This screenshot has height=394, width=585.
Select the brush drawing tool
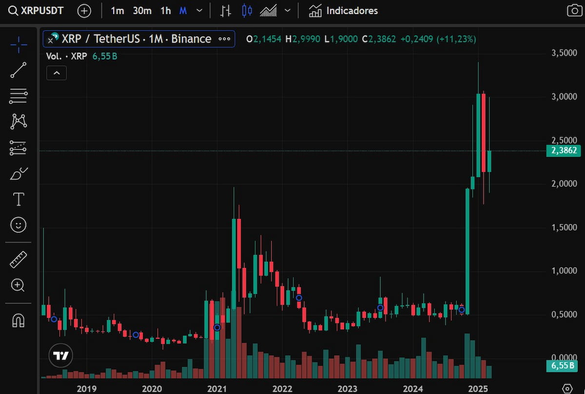tap(19, 173)
